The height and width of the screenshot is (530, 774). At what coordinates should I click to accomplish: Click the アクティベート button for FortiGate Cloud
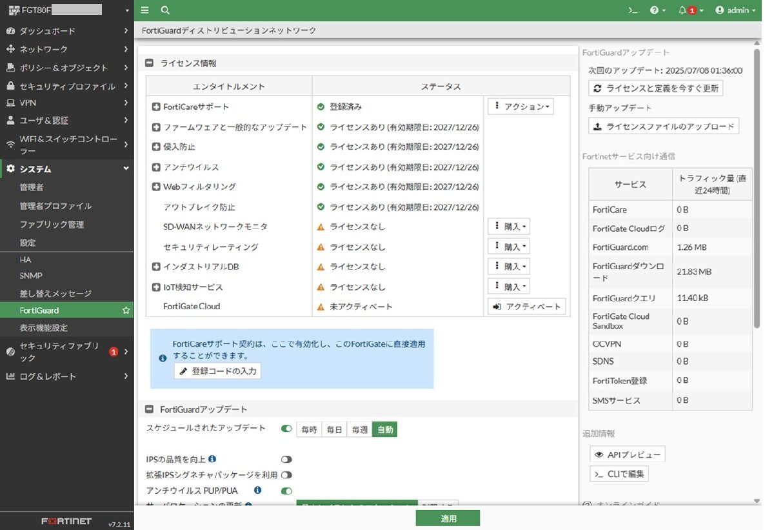[527, 307]
